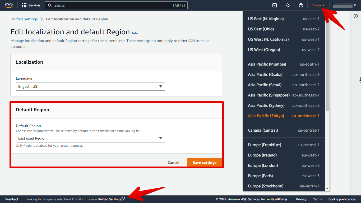This screenshot has width=361, height=203.
Task: Launch the CloudShell terminal icon
Action: tap(275, 5)
